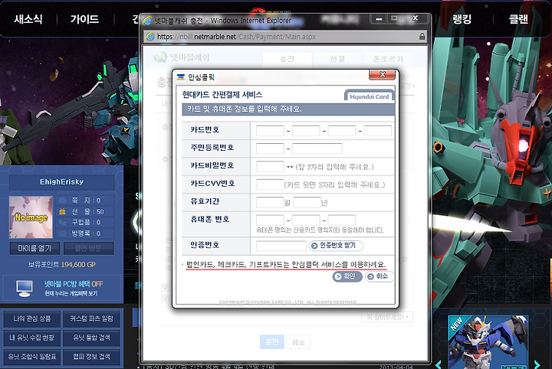This screenshot has height=369, width=552.
Task: Click the right carousel arrow near thumbnail
Action: coord(537,364)
